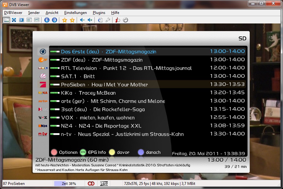The width and height of the screenshot is (283, 189).
Task: Click the green EPG Info button
Action: (83, 152)
